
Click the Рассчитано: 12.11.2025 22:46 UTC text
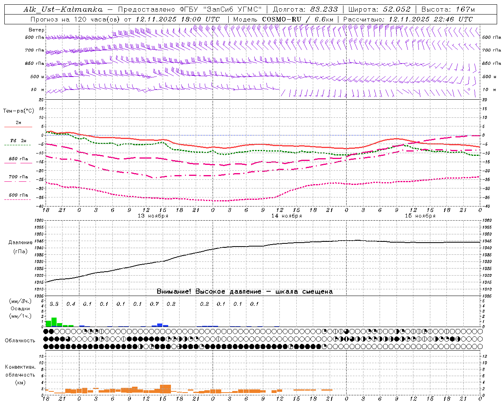tap(408, 19)
